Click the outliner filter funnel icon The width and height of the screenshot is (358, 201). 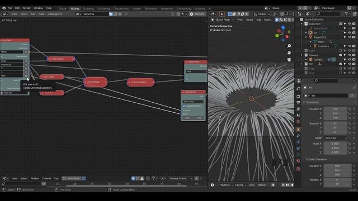tap(346, 14)
